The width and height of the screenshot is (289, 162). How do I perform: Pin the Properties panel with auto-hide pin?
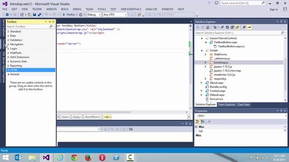pyautogui.click(x=281, y=111)
